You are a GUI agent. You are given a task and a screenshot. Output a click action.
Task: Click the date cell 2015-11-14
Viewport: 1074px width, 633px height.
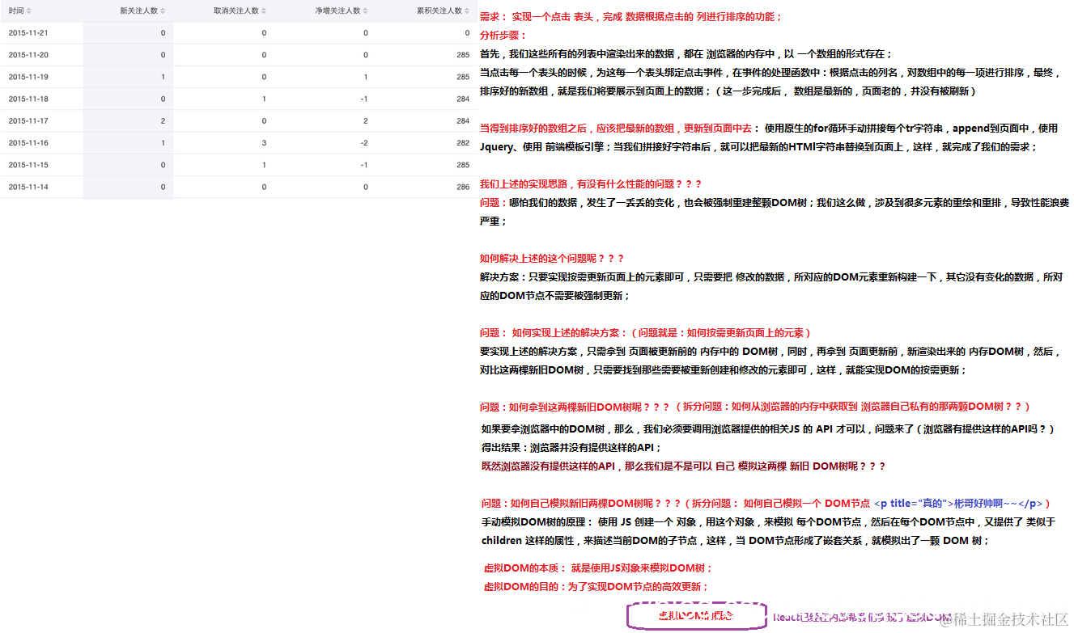coord(28,187)
